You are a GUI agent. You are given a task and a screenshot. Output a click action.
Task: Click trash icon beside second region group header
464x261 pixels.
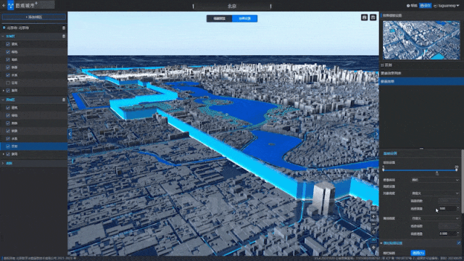[x=64, y=100]
